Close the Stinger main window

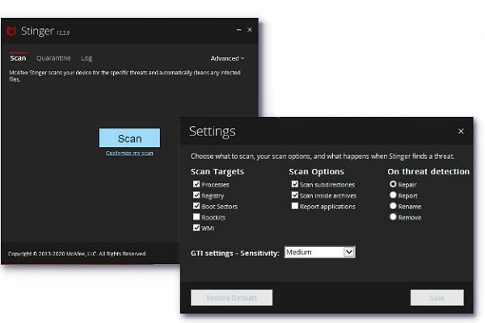click(x=250, y=30)
